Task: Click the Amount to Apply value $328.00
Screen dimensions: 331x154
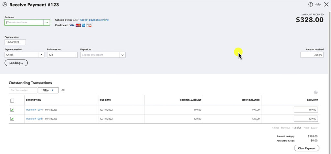Action: coord(313,136)
